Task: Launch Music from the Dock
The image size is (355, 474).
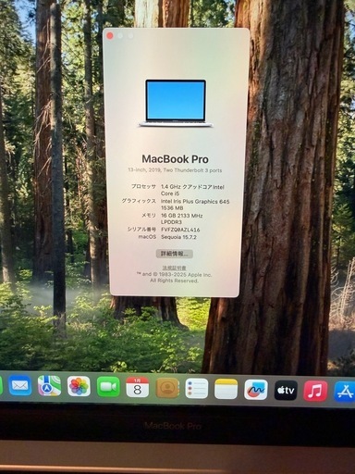Action: (x=315, y=391)
